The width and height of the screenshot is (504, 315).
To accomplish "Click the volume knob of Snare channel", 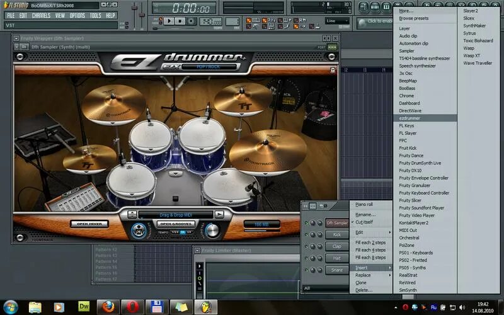I will tap(319, 270).
